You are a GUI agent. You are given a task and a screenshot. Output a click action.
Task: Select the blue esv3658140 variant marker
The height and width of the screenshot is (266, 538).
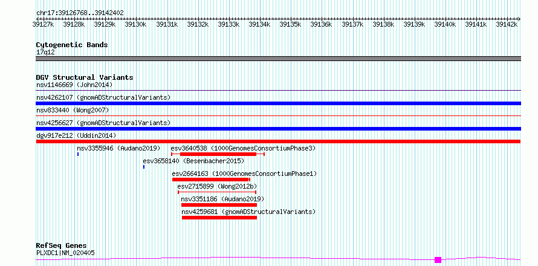144,167
